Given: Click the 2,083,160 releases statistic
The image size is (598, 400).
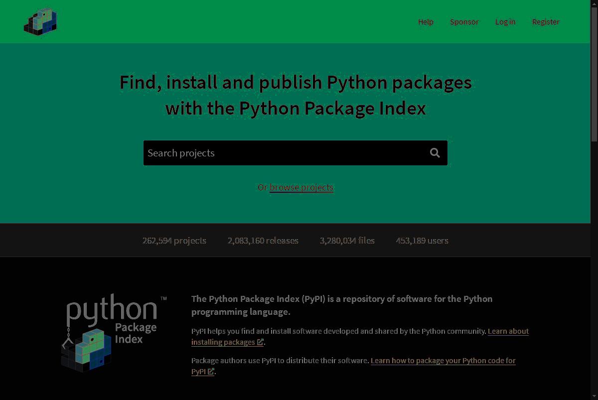Looking at the screenshot, I should click(263, 241).
